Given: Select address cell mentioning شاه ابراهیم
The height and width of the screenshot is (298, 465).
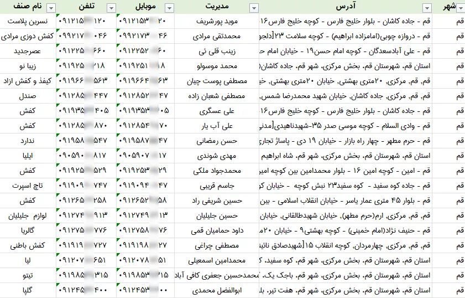Looking at the screenshot, I should pos(346,156).
